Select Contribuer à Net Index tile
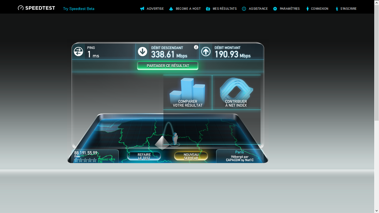Image resolution: width=379 pixels, height=213 pixels. click(236, 92)
